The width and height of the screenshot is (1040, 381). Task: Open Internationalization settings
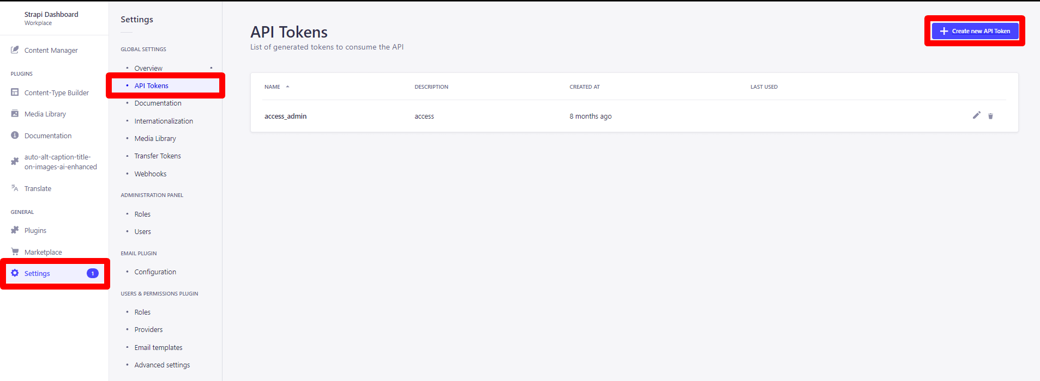(x=164, y=121)
